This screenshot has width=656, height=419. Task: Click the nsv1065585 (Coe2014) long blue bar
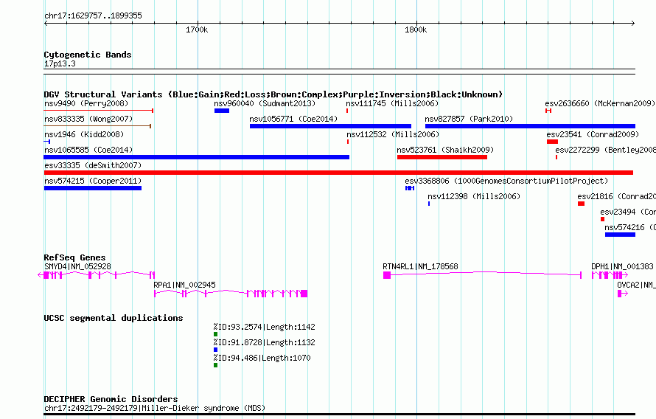coord(197,157)
